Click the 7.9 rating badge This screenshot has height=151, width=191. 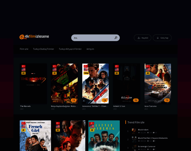(x=105, y=100)
